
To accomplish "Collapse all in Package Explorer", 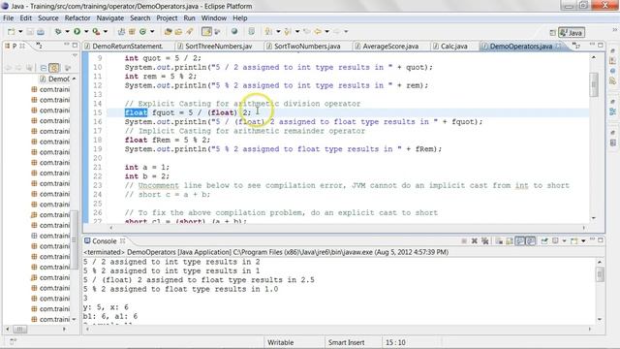I will (x=44, y=68).
